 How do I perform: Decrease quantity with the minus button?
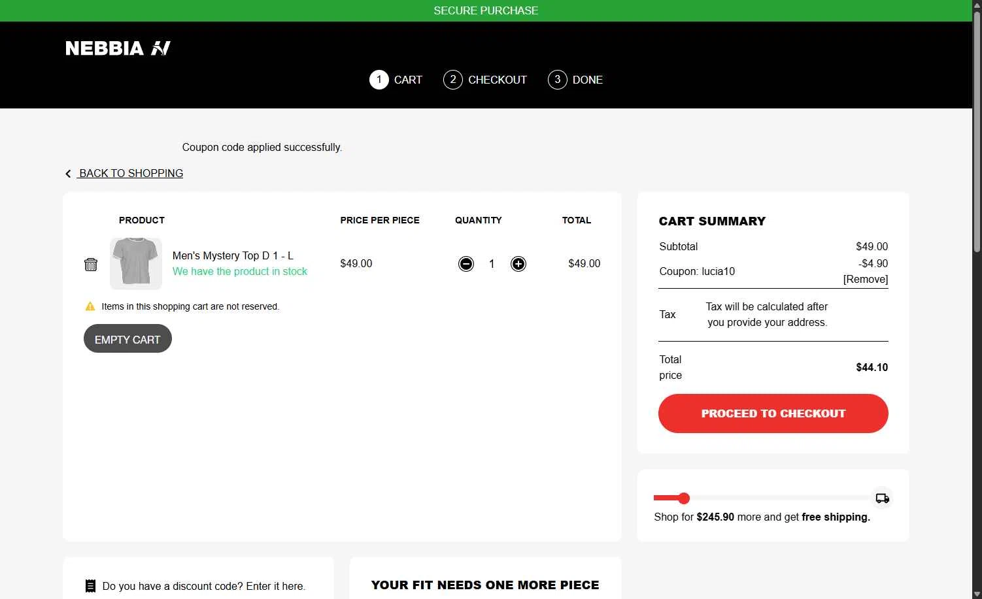point(466,264)
